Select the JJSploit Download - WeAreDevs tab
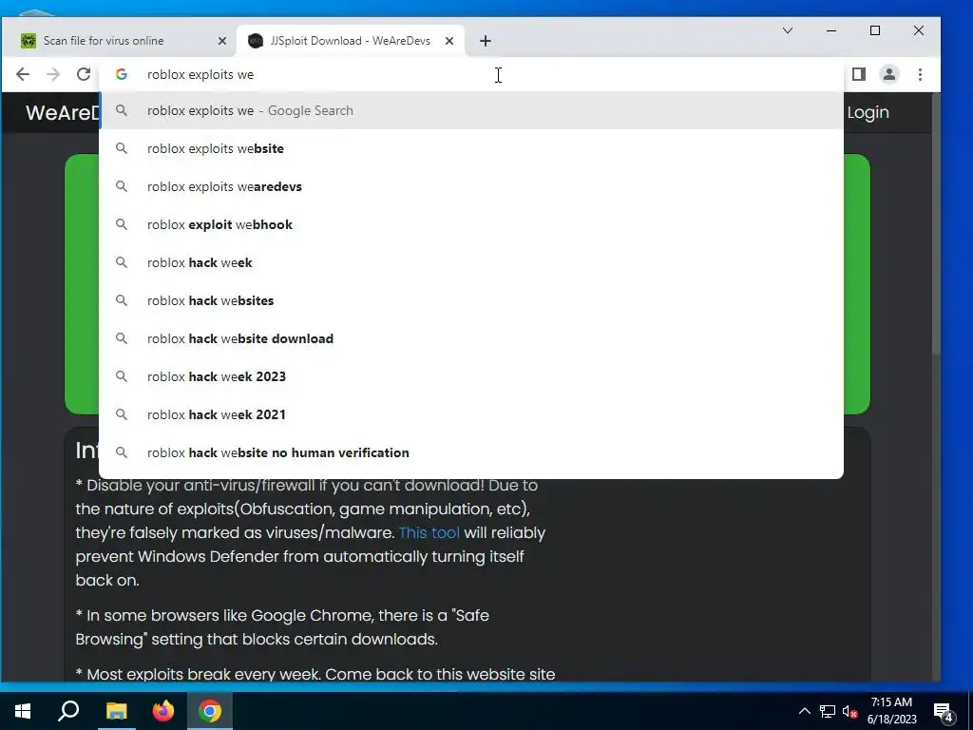Viewport: 973px width, 730px height. point(351,41)
